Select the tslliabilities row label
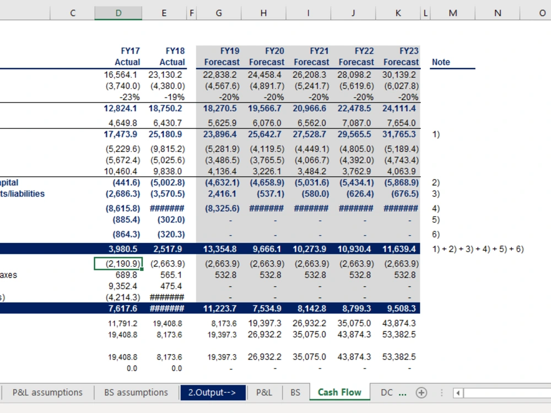 click(x=23, y=194)
